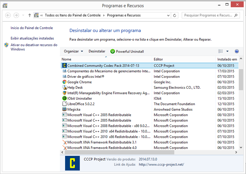Select the first Visual C++ 2005 row dated 08/10/2015
This screenshot has width=246, height=174.
150,115
